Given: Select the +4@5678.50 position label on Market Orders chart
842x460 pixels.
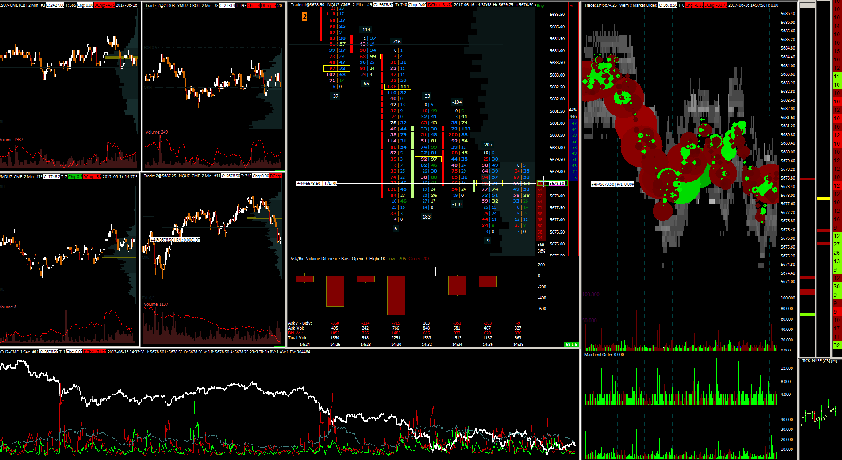Looking at the screenshot, I should pyautogui.click(x=612, y=184).
